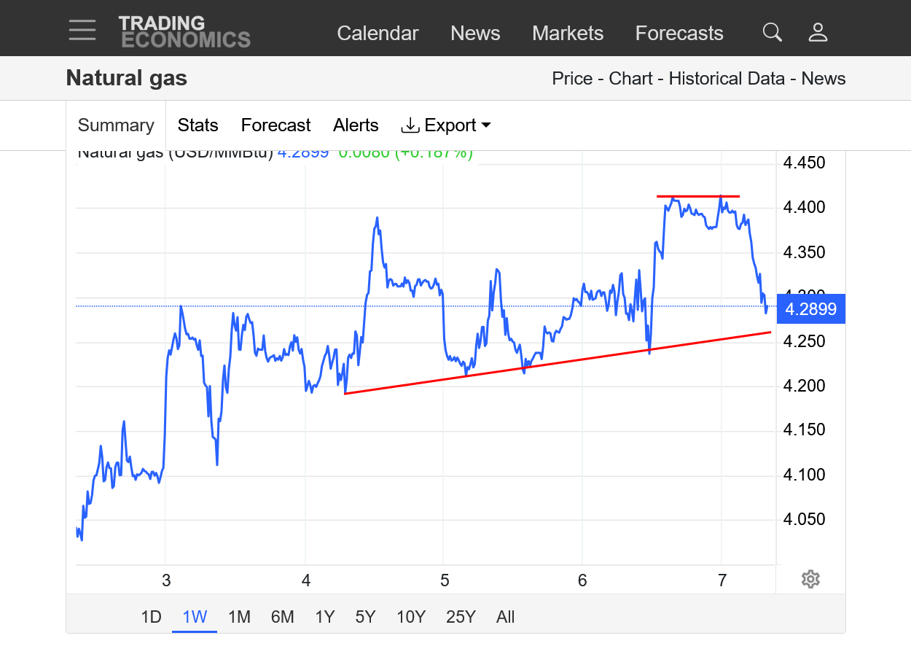Screen dimensions: 911x657
Task: Switch chart to 1Y range
Action: pos(324,617)
